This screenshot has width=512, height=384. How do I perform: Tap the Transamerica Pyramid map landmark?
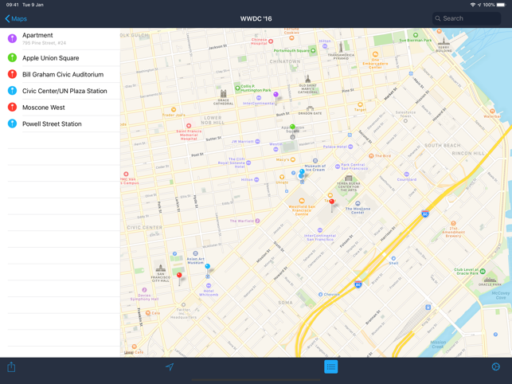340,50
